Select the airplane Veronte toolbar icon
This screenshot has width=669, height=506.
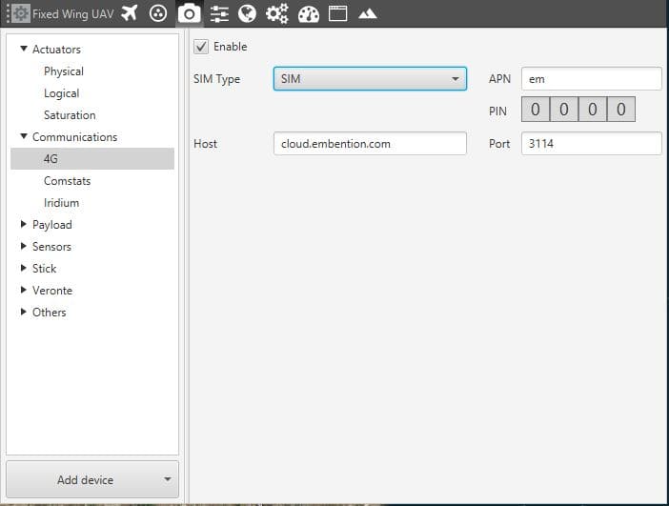[130, 13]
